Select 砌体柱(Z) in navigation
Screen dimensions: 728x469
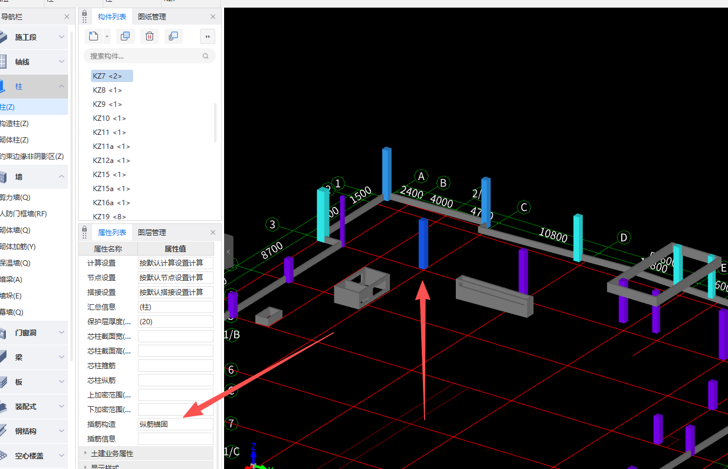(x=15, y=140)
